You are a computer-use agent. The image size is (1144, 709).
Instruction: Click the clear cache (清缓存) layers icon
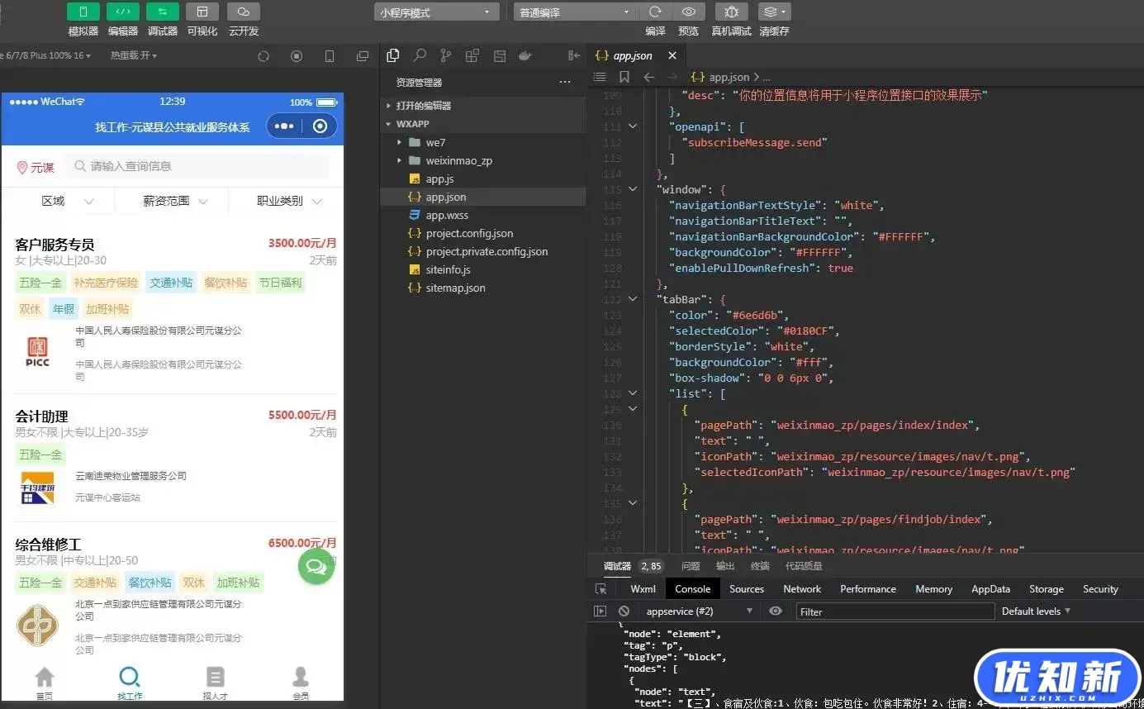click(x=774, y=12)
